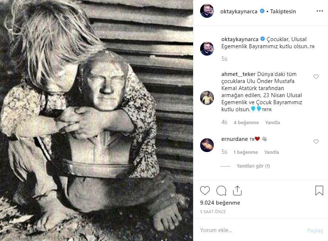Click the oktaykaynarca avatar beside the caption

(x=207, y=49)
